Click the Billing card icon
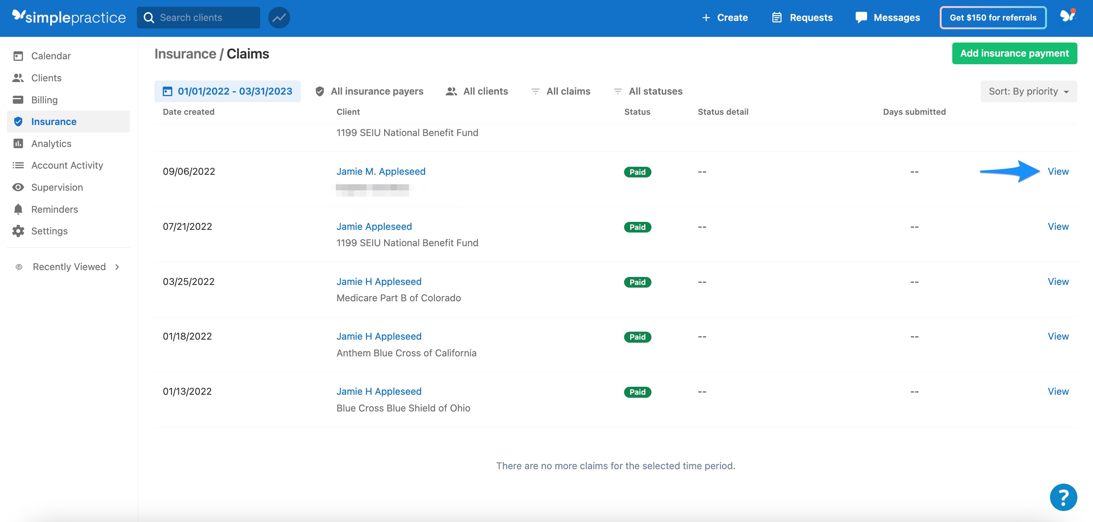 [x=18, y=100]
